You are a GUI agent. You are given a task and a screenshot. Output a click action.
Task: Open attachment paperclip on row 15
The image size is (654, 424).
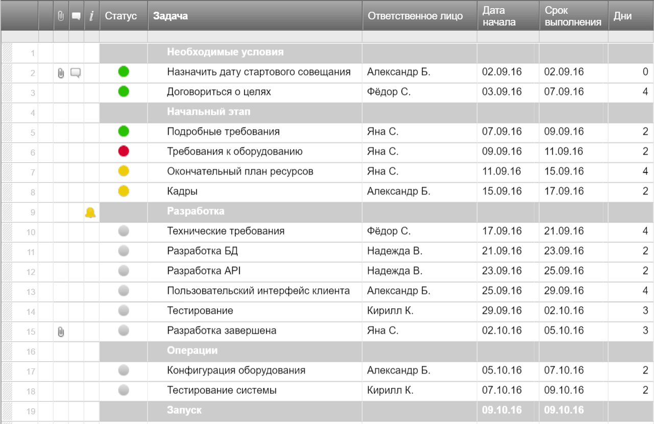(61, 332)
